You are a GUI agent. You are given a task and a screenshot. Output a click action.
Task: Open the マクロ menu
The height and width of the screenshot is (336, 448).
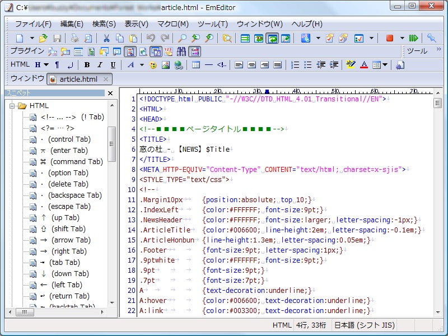(171, 25)
